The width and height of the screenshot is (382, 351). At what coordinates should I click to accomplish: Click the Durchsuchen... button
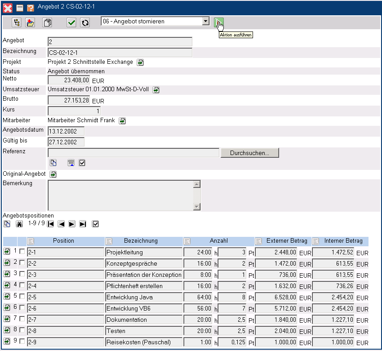pos(249,153)
